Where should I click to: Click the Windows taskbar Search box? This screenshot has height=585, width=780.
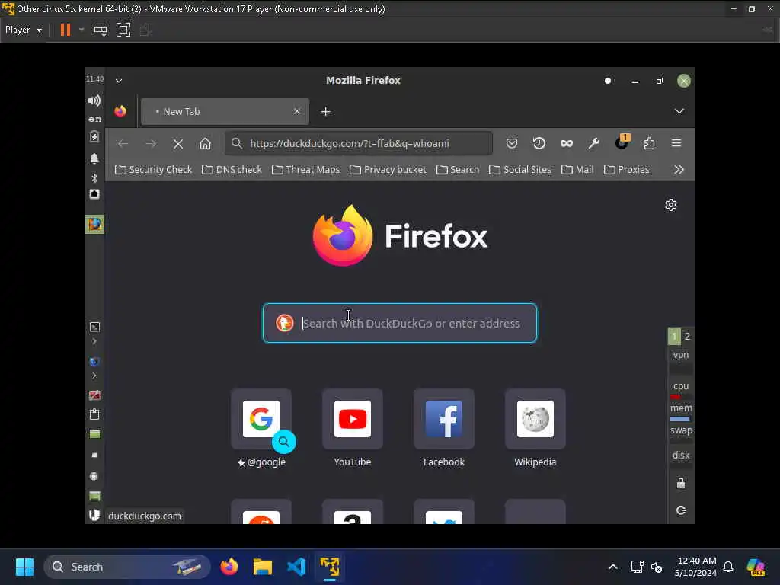[x=127, y=567]
